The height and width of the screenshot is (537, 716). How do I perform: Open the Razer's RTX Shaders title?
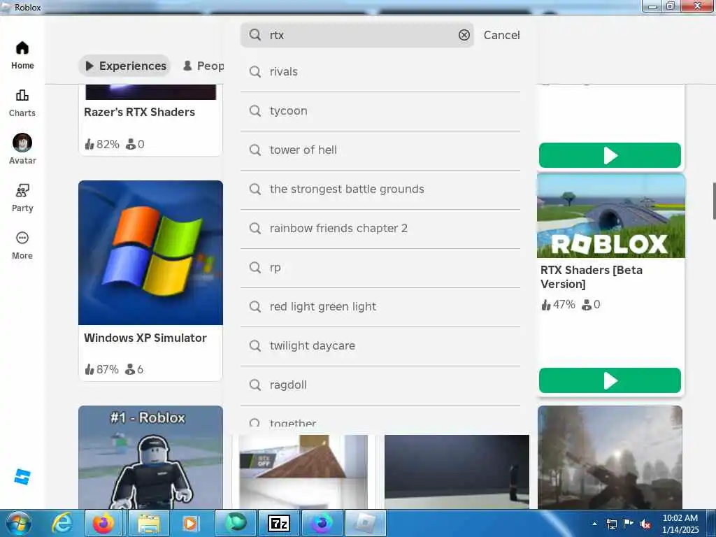139,113
